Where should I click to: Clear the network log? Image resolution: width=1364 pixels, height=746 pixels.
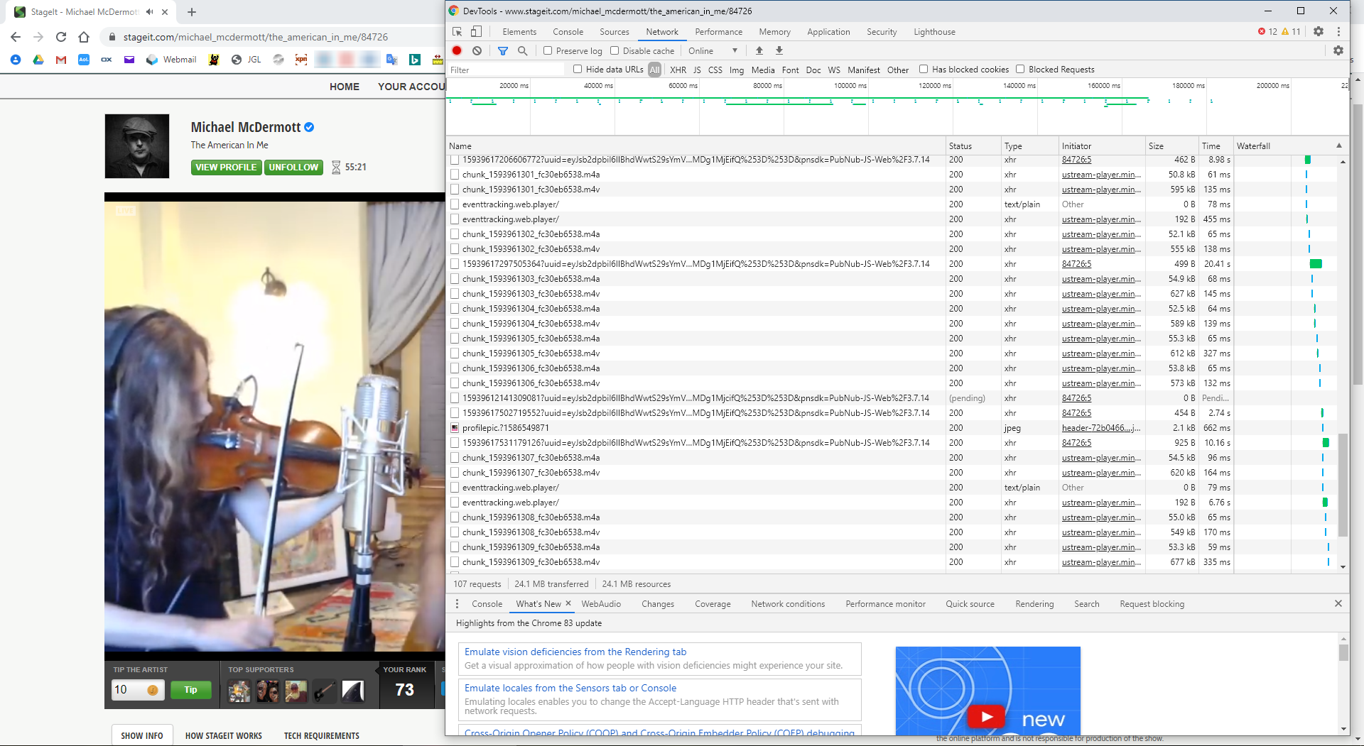click(x=477, y=51)
